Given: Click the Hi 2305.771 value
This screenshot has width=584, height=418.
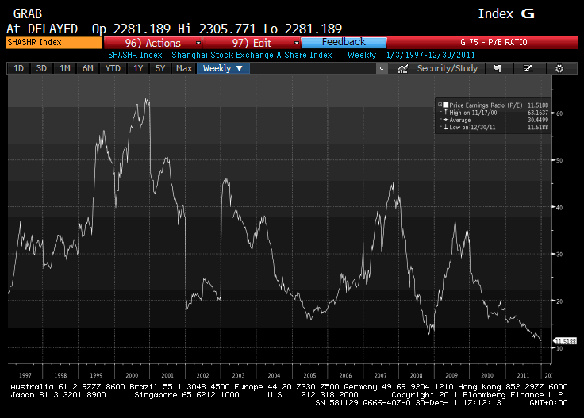Looking at the screenshot, I should click(217, 29).
